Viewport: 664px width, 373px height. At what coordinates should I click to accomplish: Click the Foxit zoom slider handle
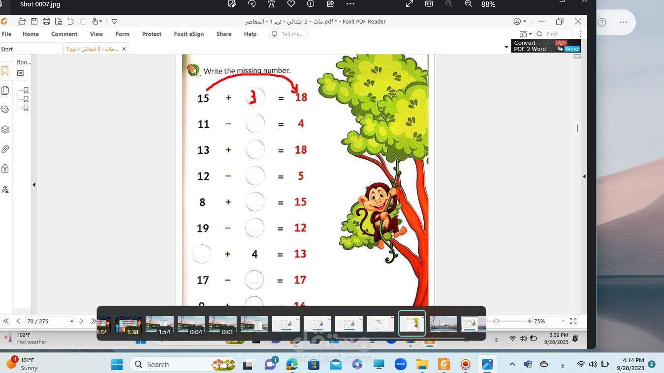496,321
